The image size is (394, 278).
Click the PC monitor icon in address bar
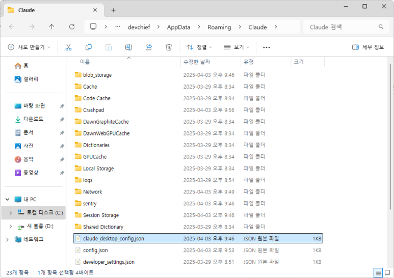pyautogui.click(x=93, y=27)
